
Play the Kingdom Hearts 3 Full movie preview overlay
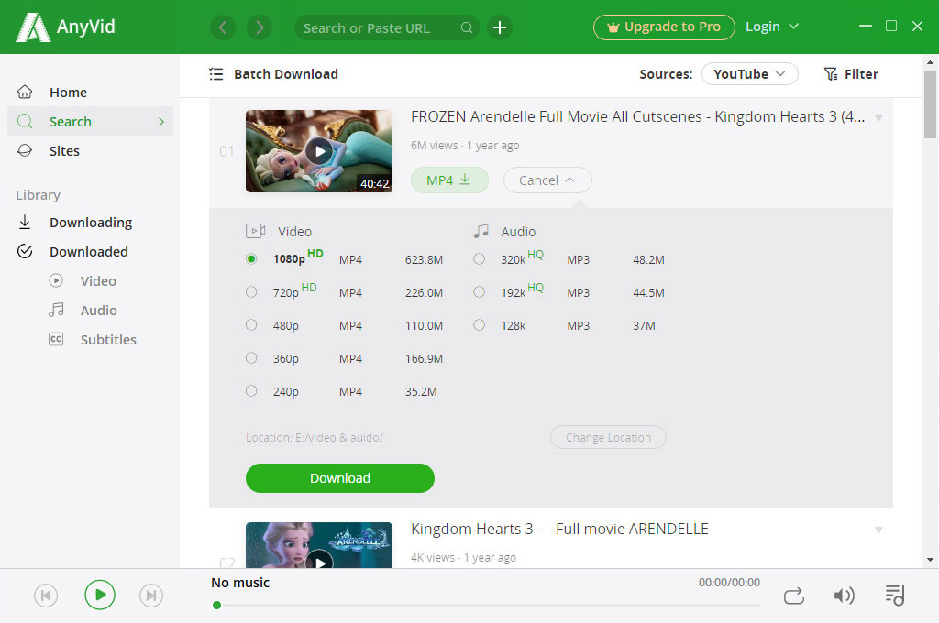[x=320, y=562]
